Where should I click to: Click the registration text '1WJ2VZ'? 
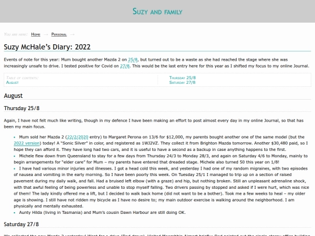[150, 143]
